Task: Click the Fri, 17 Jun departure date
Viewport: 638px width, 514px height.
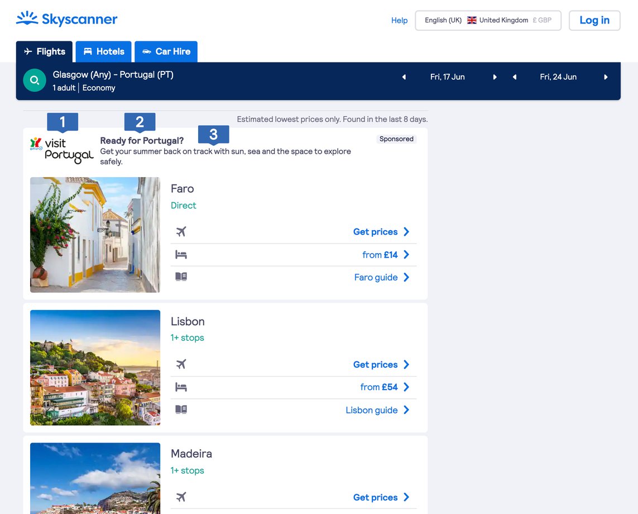Action: [448, 77]
